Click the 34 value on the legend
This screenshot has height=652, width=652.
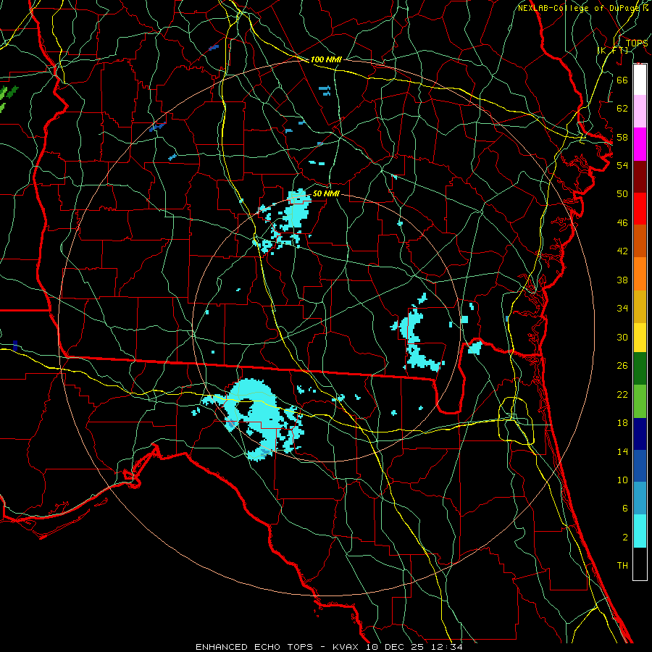pos(622,309)
